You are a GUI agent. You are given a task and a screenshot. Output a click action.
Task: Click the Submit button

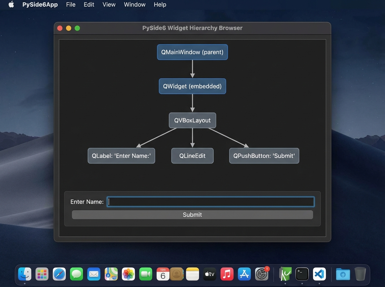(192, 215)
